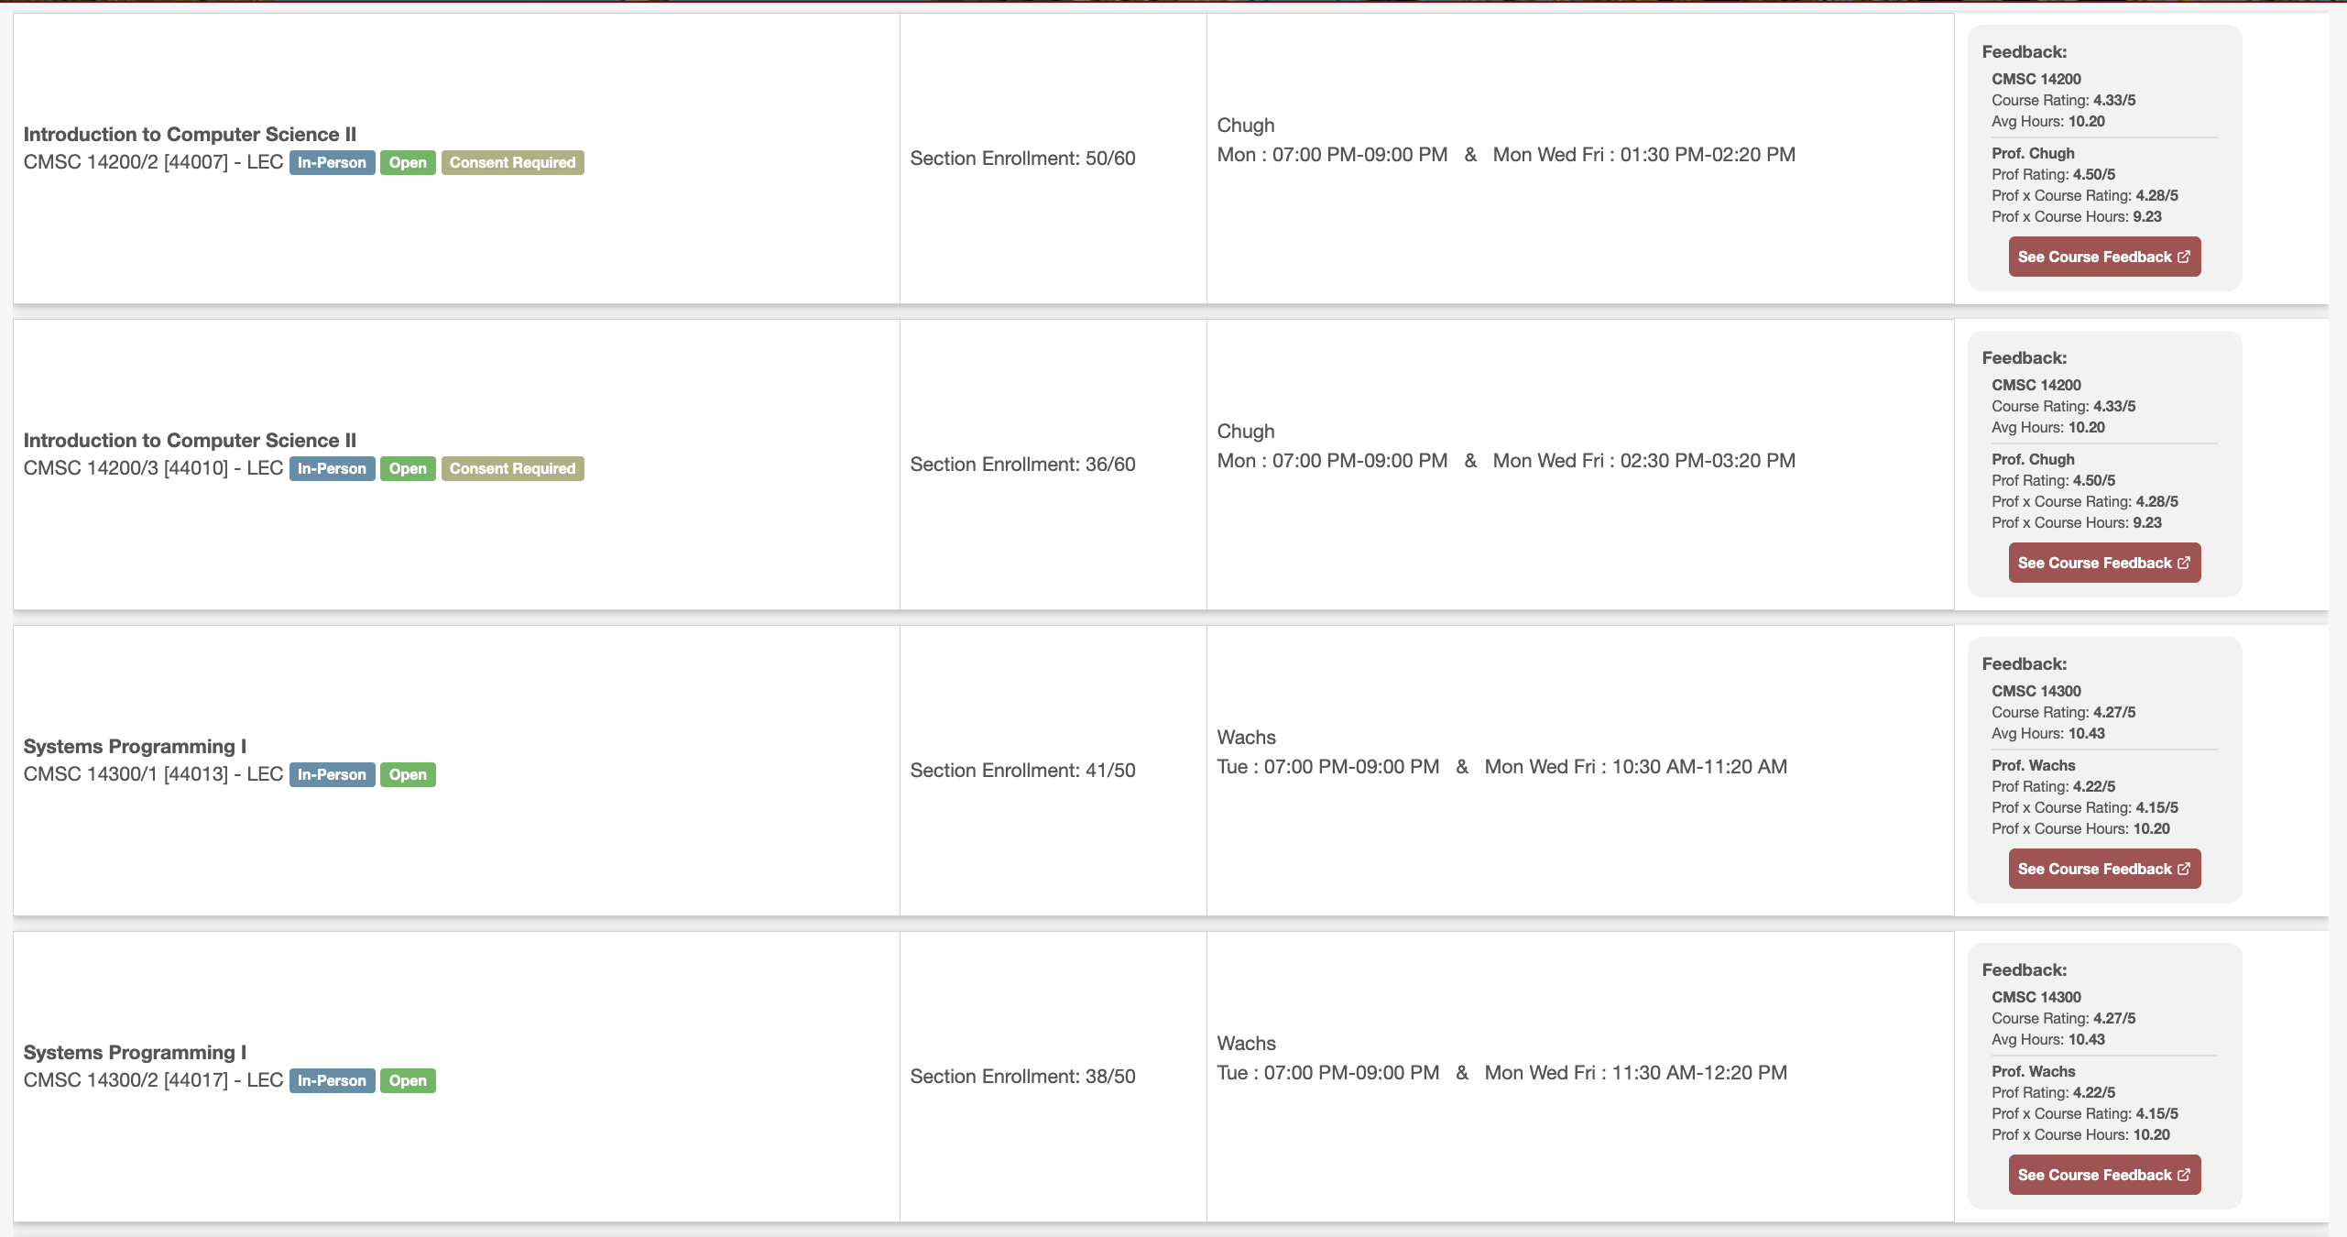Open Systems Programming I title for section 14300/1
Screen dimensions: 2347x1237
135,746
